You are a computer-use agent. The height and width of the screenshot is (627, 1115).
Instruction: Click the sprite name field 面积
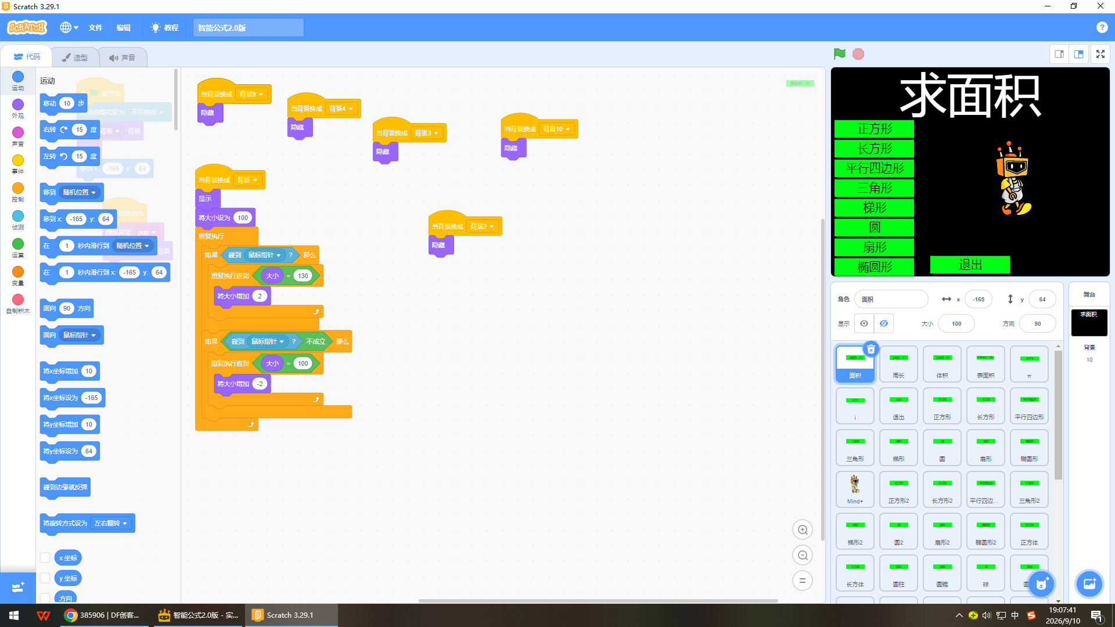[891, 299]
